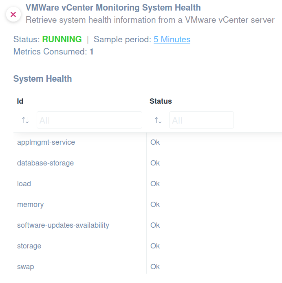Click the Id column header
Image resolution: width=282 pixels, height=283 pixels.
click(20, 101)
